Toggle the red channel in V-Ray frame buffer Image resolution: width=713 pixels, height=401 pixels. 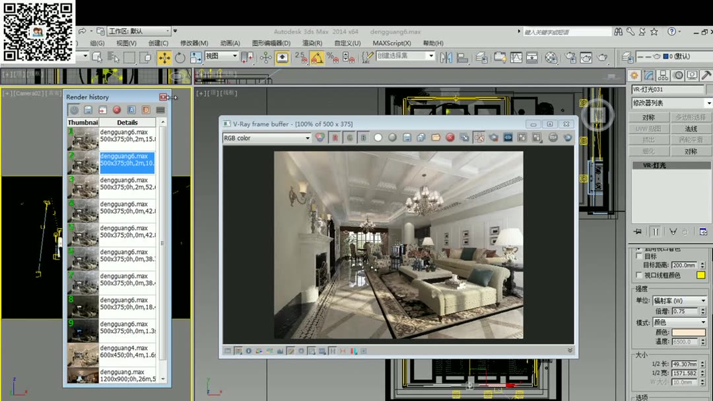(x=335, y=138)
